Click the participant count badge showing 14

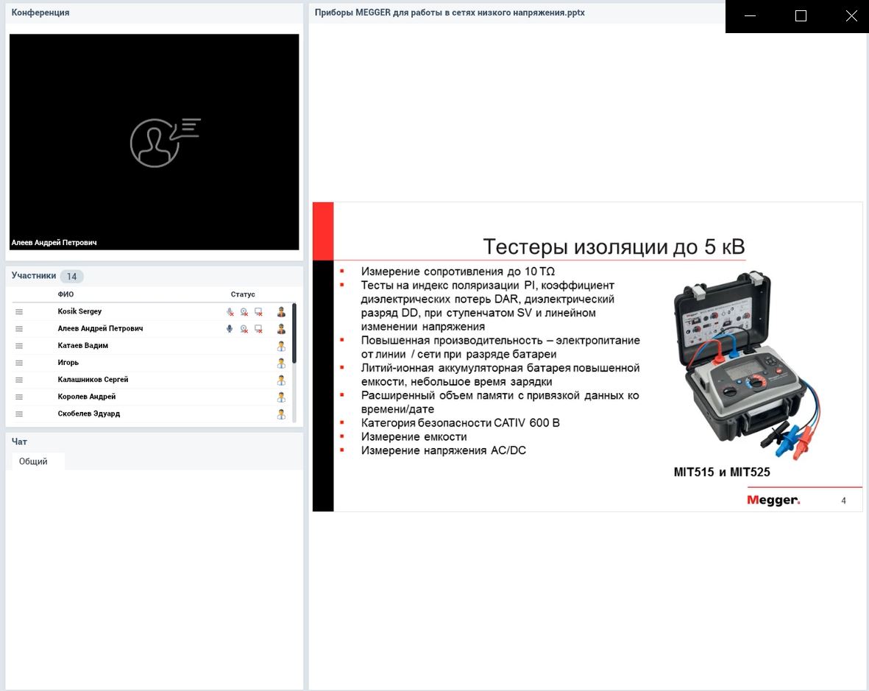pos(71,275)
